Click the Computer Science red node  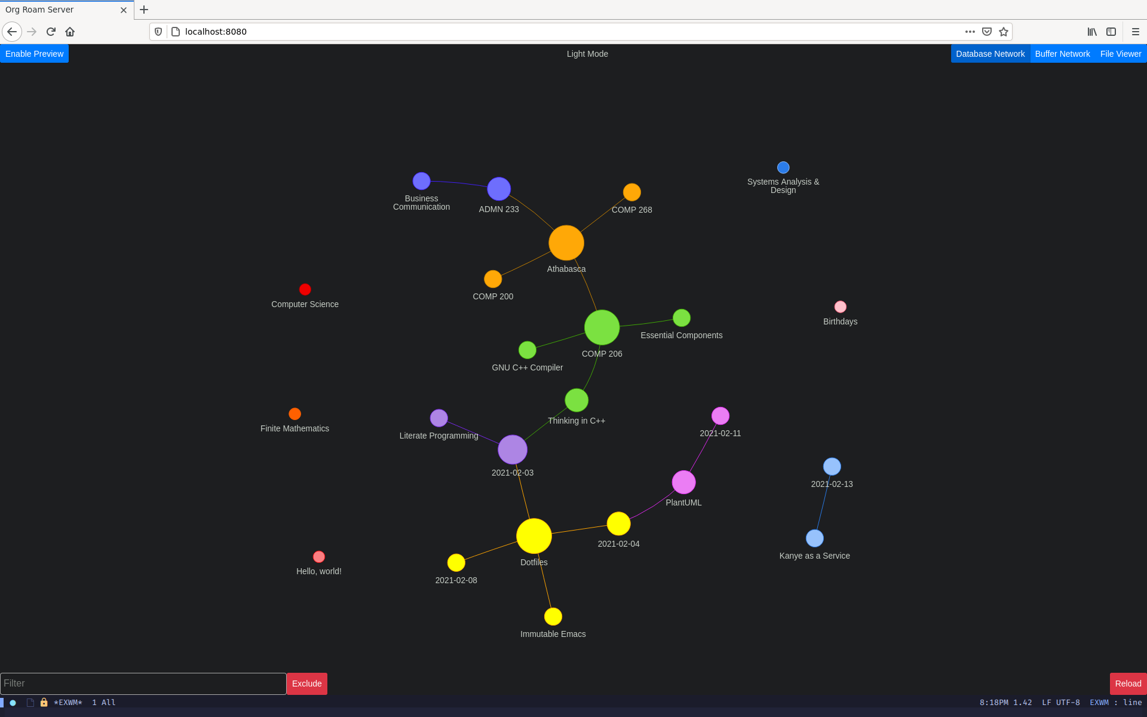coord(305,289)
